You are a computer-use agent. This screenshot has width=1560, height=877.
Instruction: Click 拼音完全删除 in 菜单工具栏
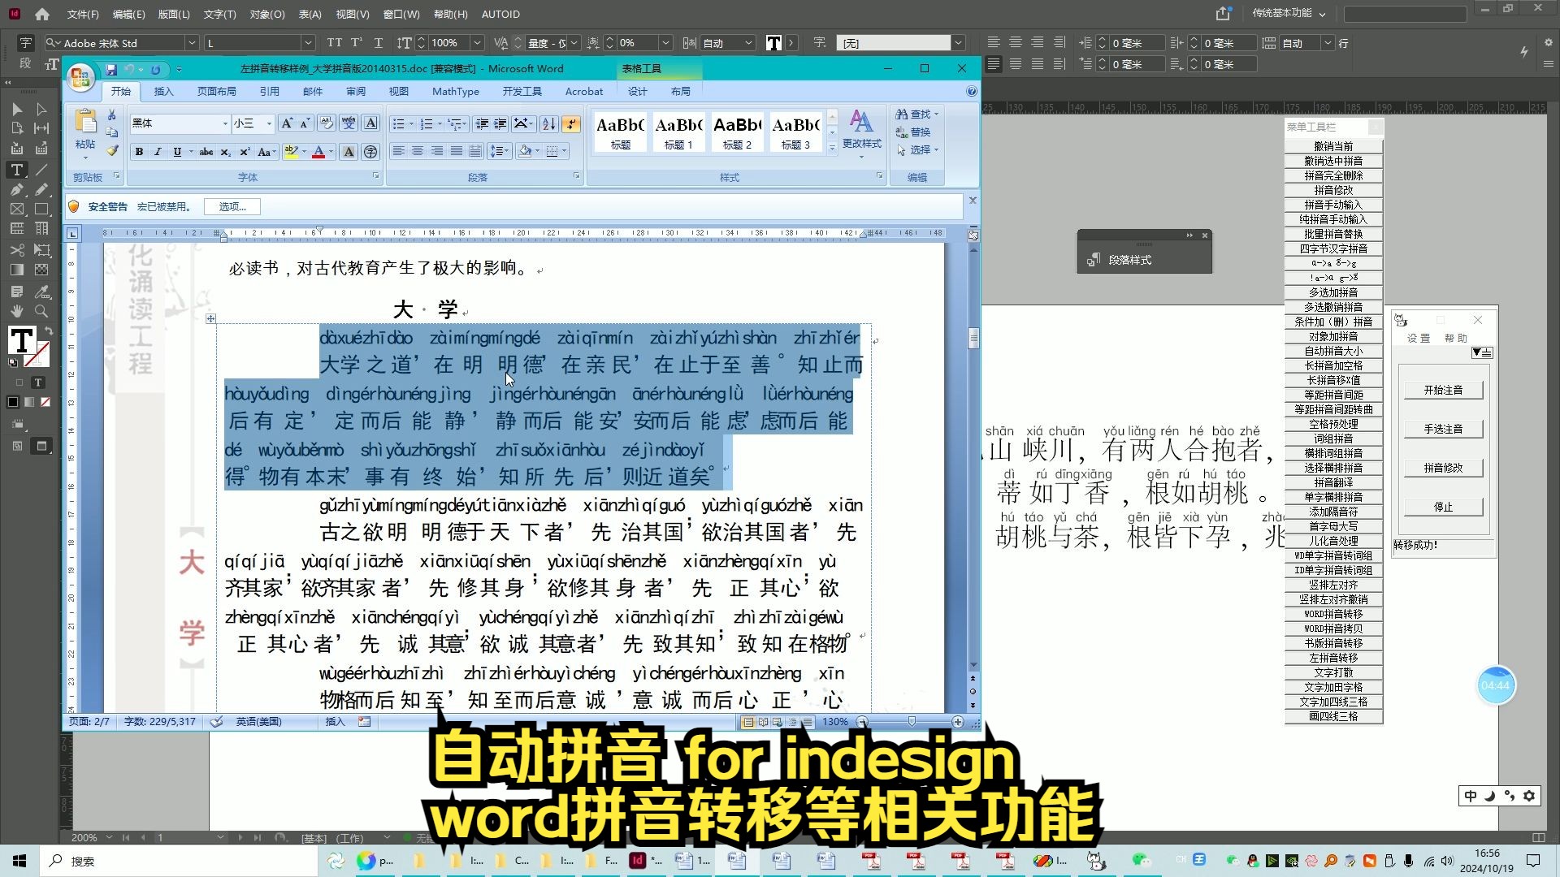pos(1333,175)
